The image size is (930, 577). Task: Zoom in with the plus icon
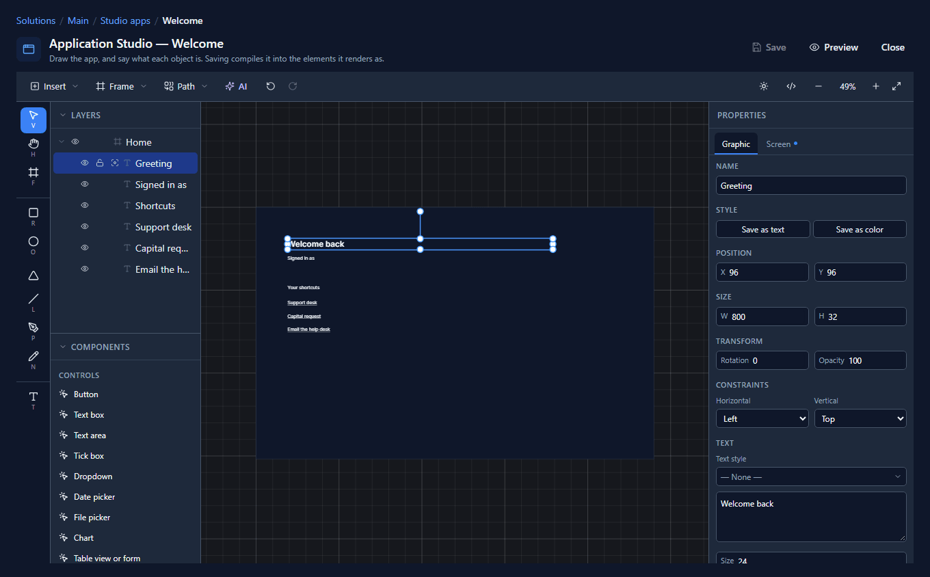click(x=876, y=86)
